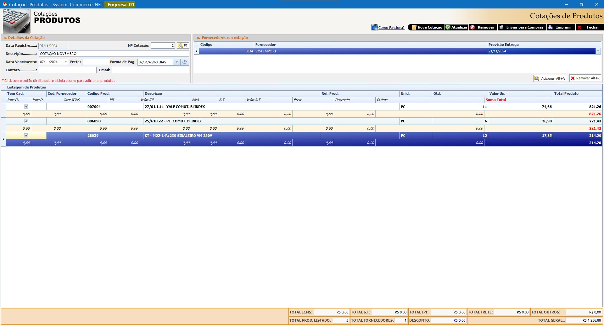Click Adicionar Alt+A supplier button
Screen dimensions: 604x326
tap(550, 78)
